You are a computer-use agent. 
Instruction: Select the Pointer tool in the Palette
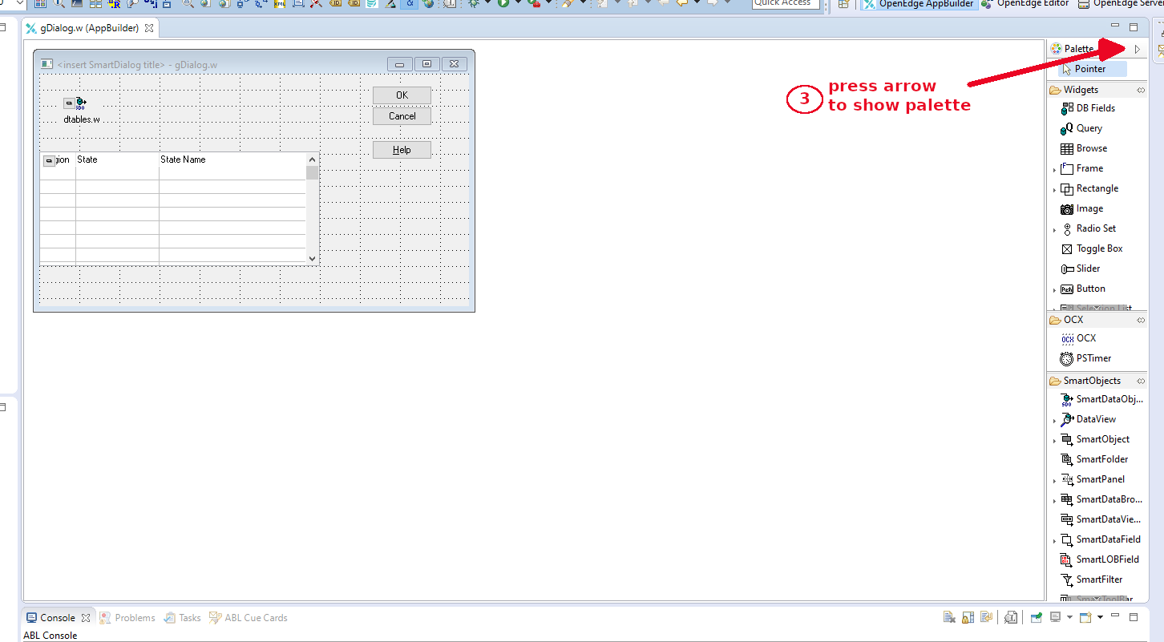tap(1092, 69)
